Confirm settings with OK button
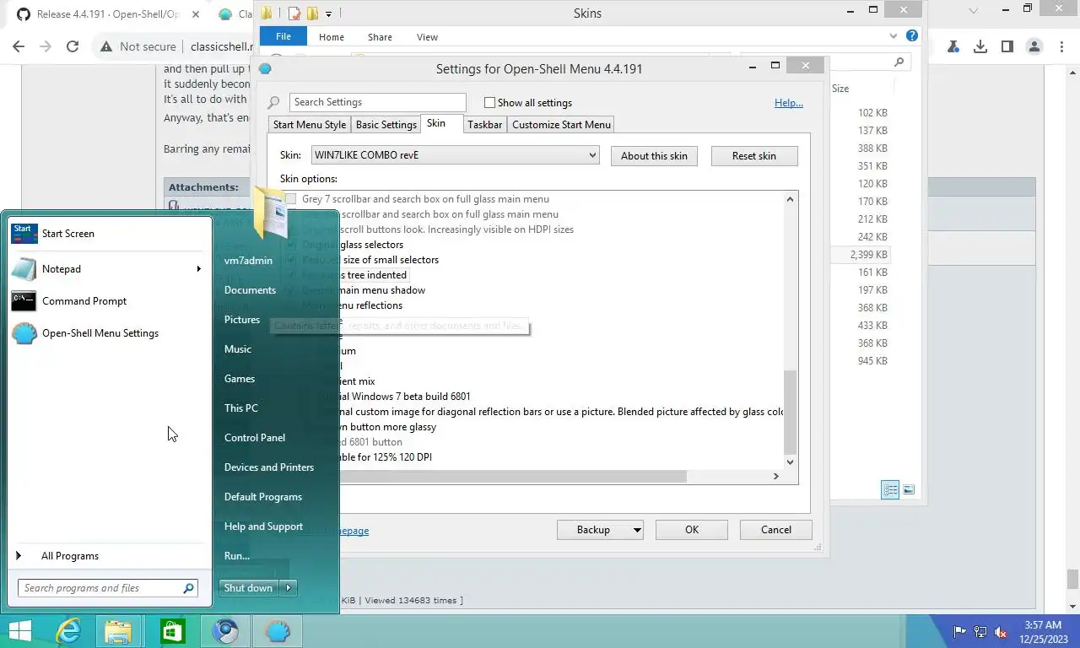The width and height of the screenshot is (1080, 648). click(692, 530)
